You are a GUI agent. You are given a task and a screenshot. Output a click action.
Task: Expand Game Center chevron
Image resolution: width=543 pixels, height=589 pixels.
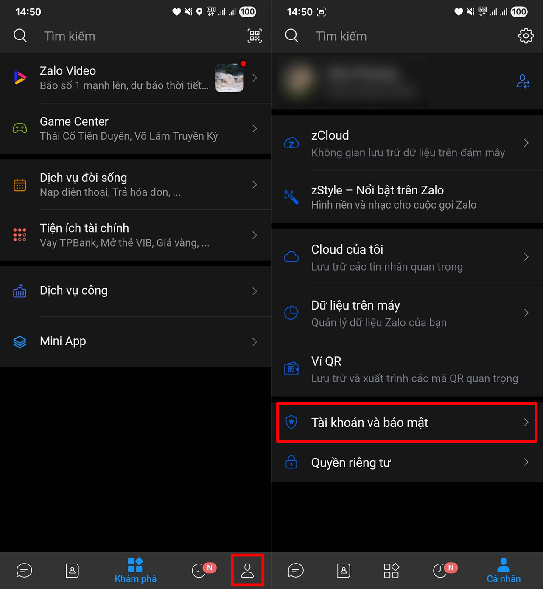[x=255, y=128]
